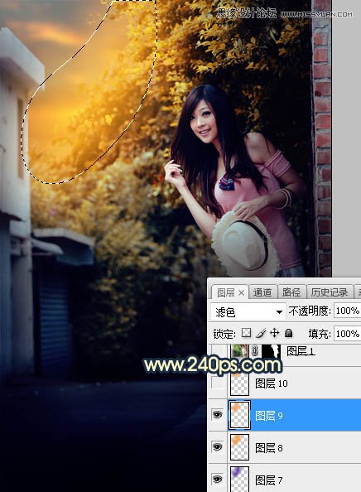Select the 图层 1 image thumbnail
The width and height of the screenshot is (361, 492).
240,351
